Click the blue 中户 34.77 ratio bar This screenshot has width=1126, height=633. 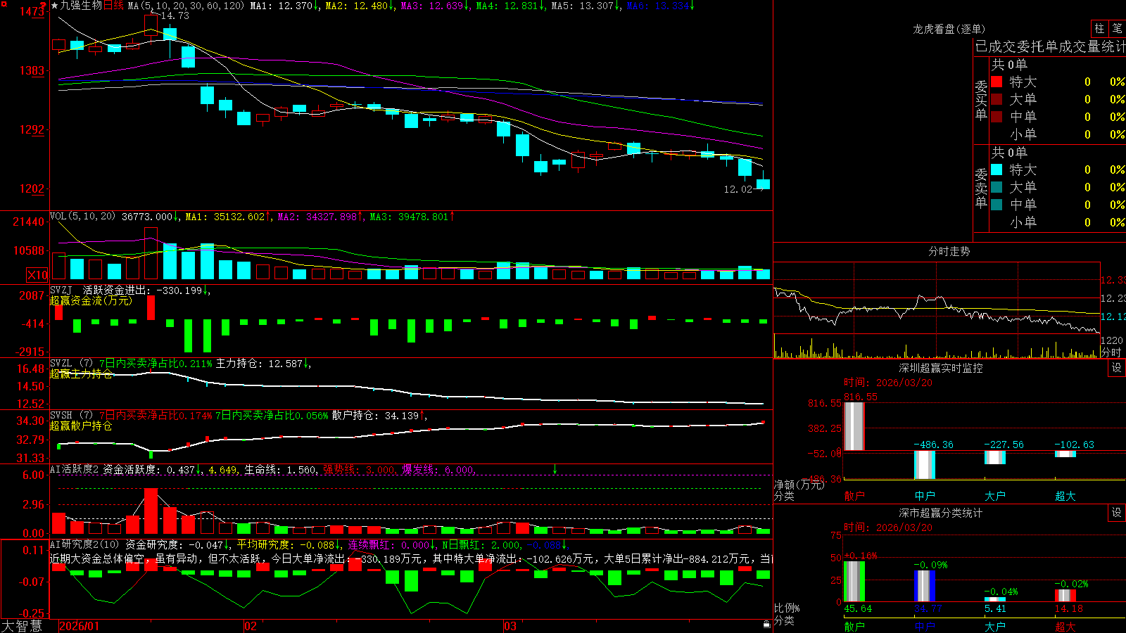(925, 586)
